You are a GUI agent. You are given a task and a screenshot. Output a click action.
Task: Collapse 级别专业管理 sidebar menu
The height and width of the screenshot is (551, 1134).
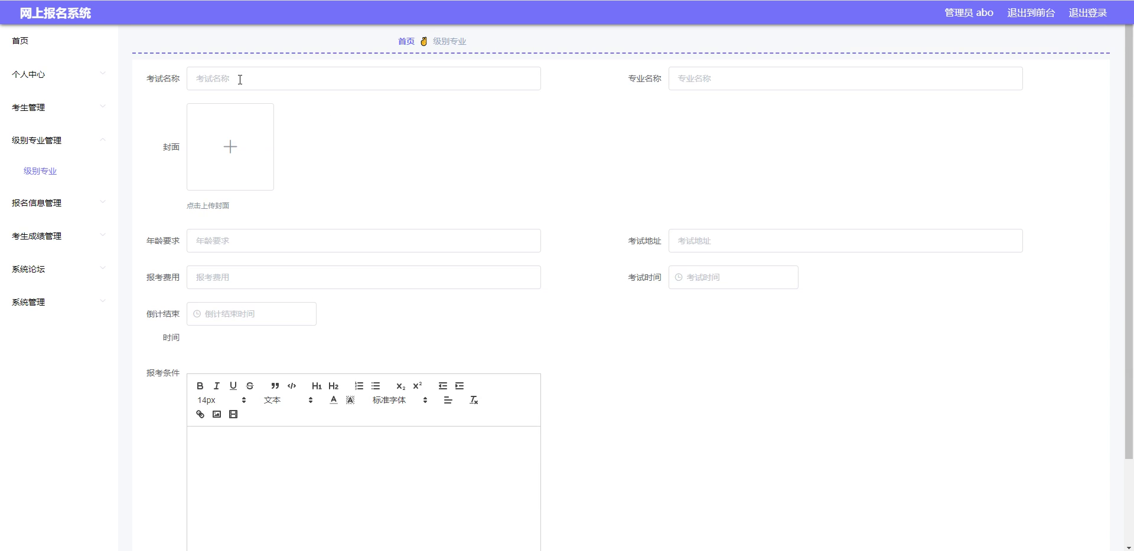(x=59, y=140)
